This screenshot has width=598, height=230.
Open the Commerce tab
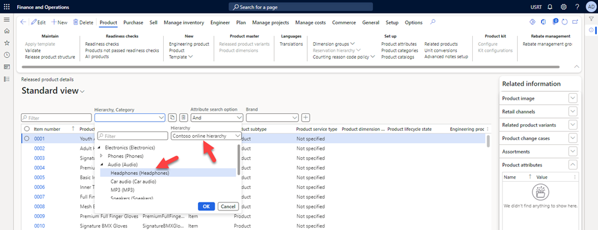coord(343,23)
